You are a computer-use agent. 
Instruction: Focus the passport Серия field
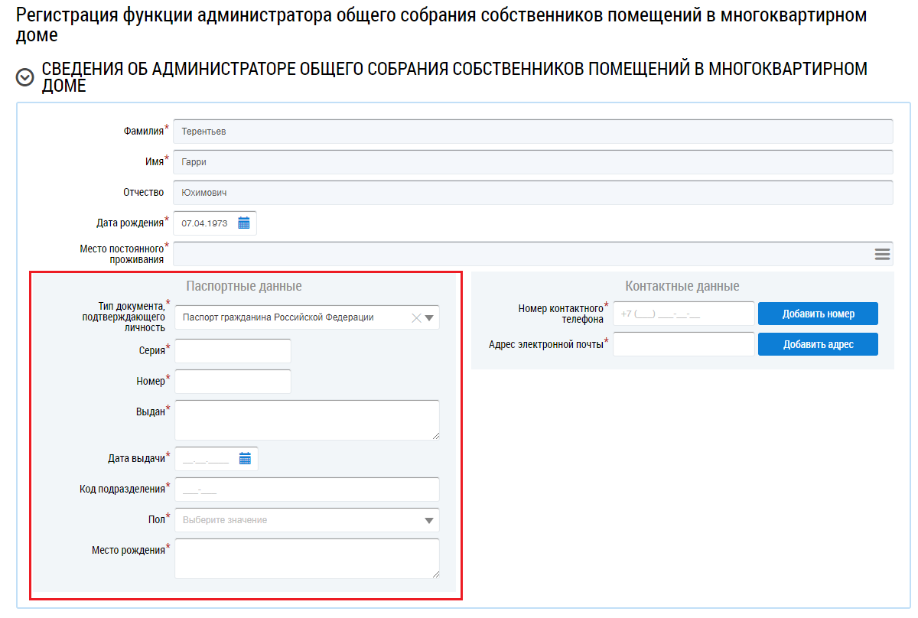[x=233, y=351]
